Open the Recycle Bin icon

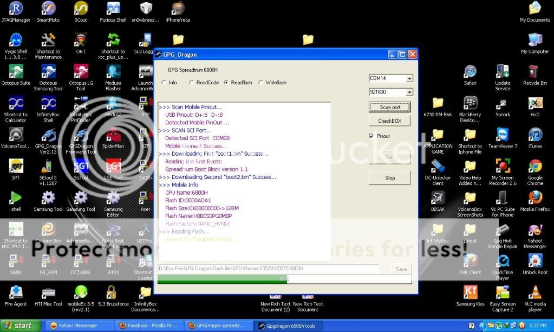pos(535,72)
